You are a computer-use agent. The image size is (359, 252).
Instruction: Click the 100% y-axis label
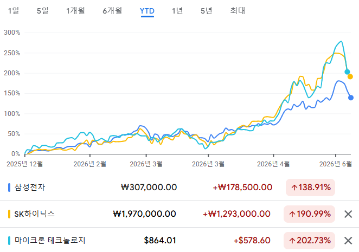point(12,114)
